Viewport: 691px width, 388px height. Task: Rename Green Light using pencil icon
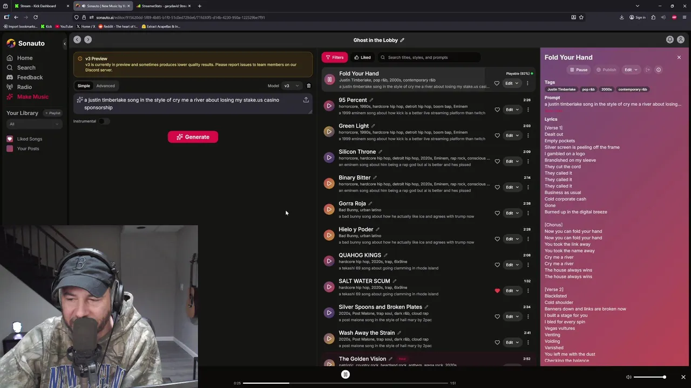pyautogui.click(x=373, y=126)
